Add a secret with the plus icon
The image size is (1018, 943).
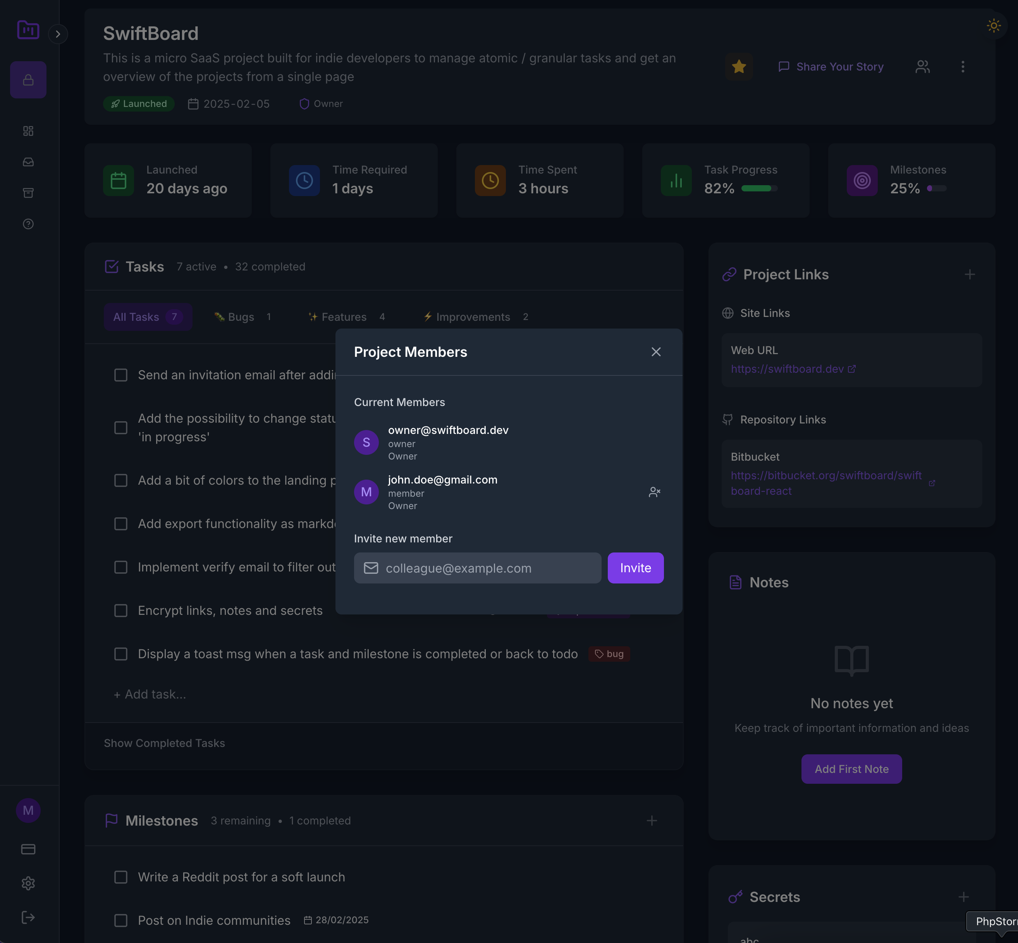click(x=964, y=897)
